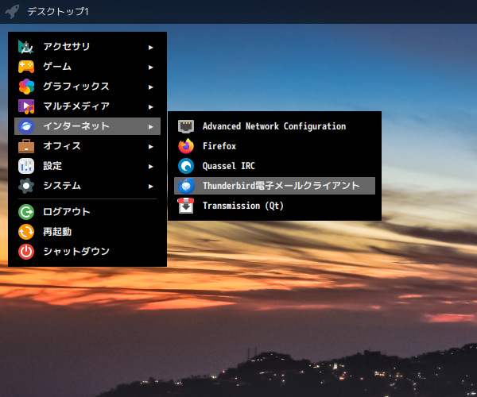Screen dimensions: 477x397
Task: Launch Thunderbird電子メールクライアント by its label
Action: pyautogui.click(x=281, y=186)
